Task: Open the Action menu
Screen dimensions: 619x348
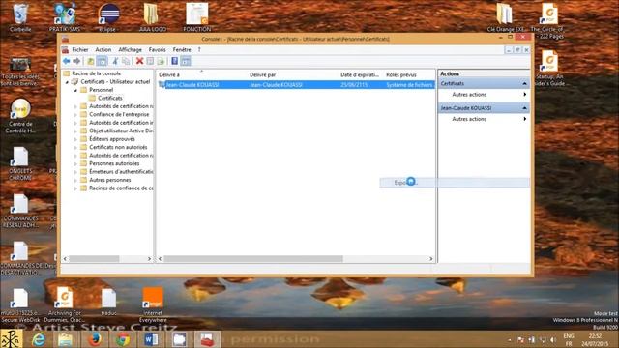Action: click(x=103, y=49)
